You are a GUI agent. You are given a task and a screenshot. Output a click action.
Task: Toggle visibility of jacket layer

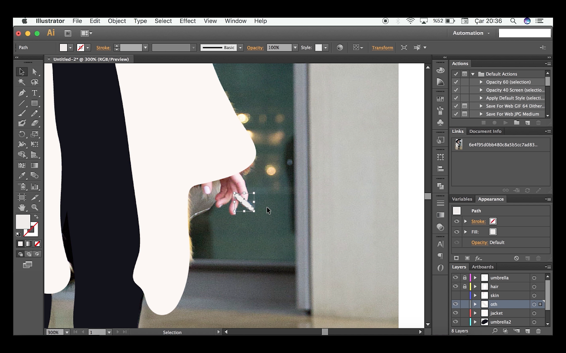[456, 313]
